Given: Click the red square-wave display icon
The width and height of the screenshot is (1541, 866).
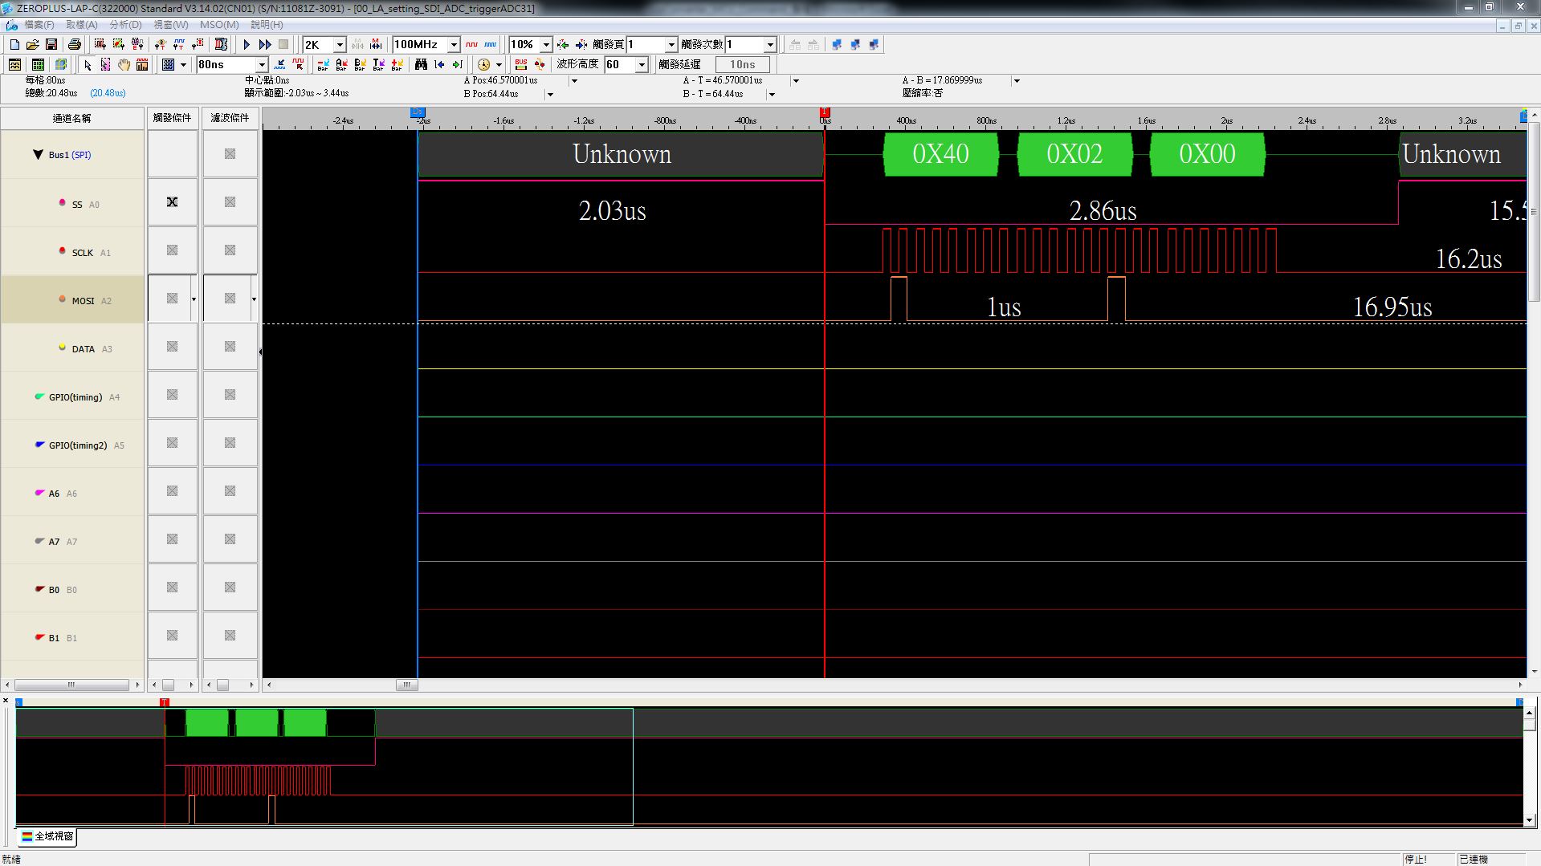Looking at the screenshot, I should (x=472, y=45).
